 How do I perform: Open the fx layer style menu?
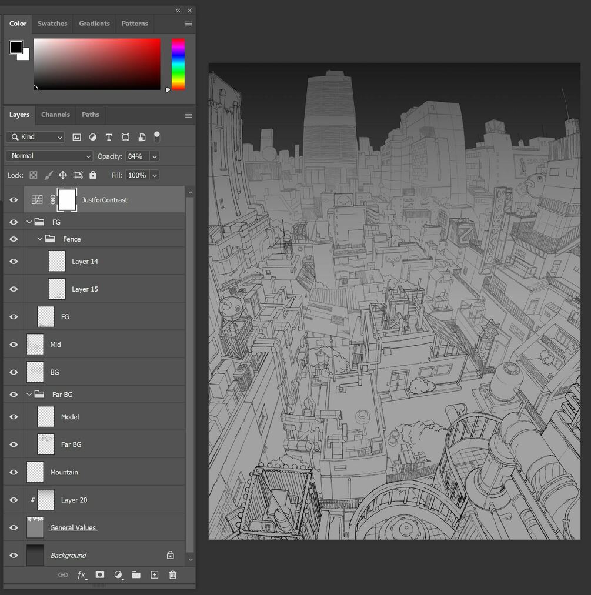[x=82, y=575]
